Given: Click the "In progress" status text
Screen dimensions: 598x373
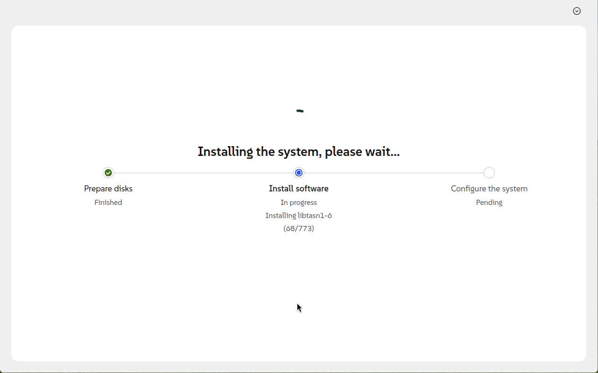Looking at the screenshot, I should (x=299, y=203).
